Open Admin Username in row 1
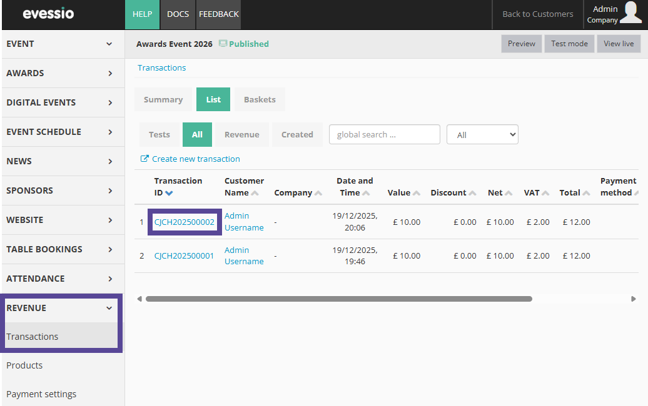The width and height of the screenshot is (648, 406). pos(244,222)
